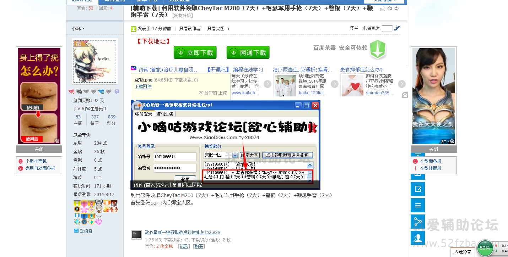Click left ad 小型挂面机 link

point(36,161)
